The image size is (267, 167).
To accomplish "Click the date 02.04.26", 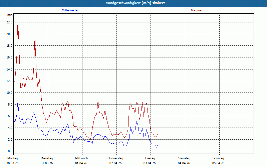I will point(115,163).
